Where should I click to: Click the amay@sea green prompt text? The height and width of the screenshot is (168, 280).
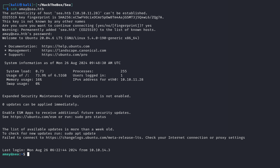11,154
